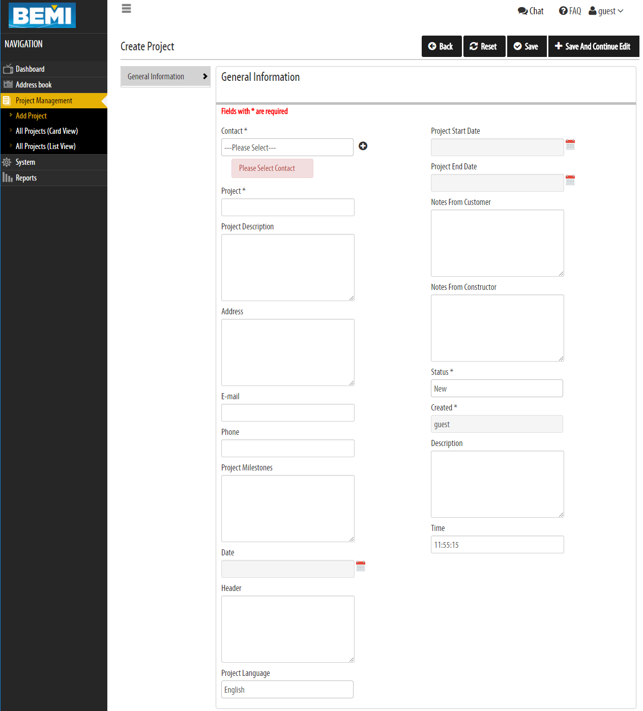Select the General Information tab
This screenshot has height=711, width=643.
[165, 76]
